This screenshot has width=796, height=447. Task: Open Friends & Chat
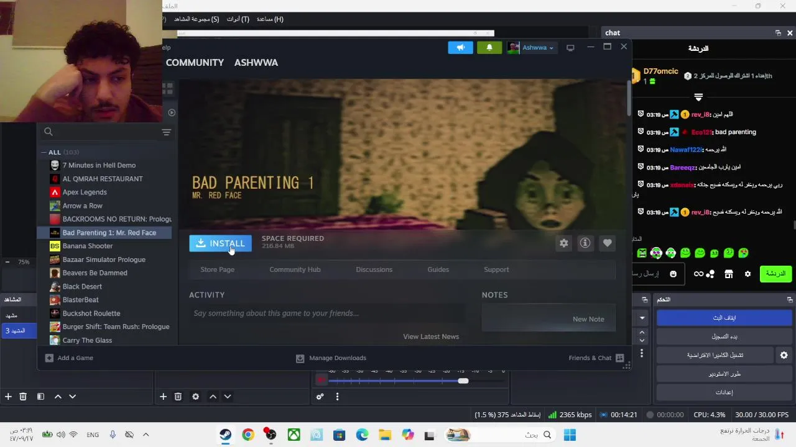pyautogui.click(x=596, y=358)
